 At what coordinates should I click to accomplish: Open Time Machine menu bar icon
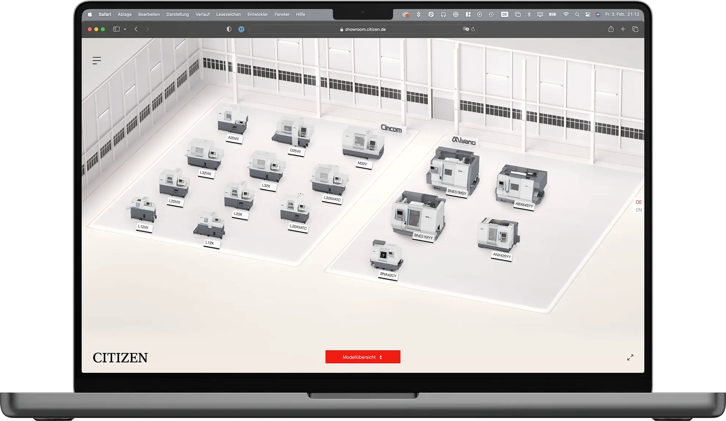tap(491, 14)
